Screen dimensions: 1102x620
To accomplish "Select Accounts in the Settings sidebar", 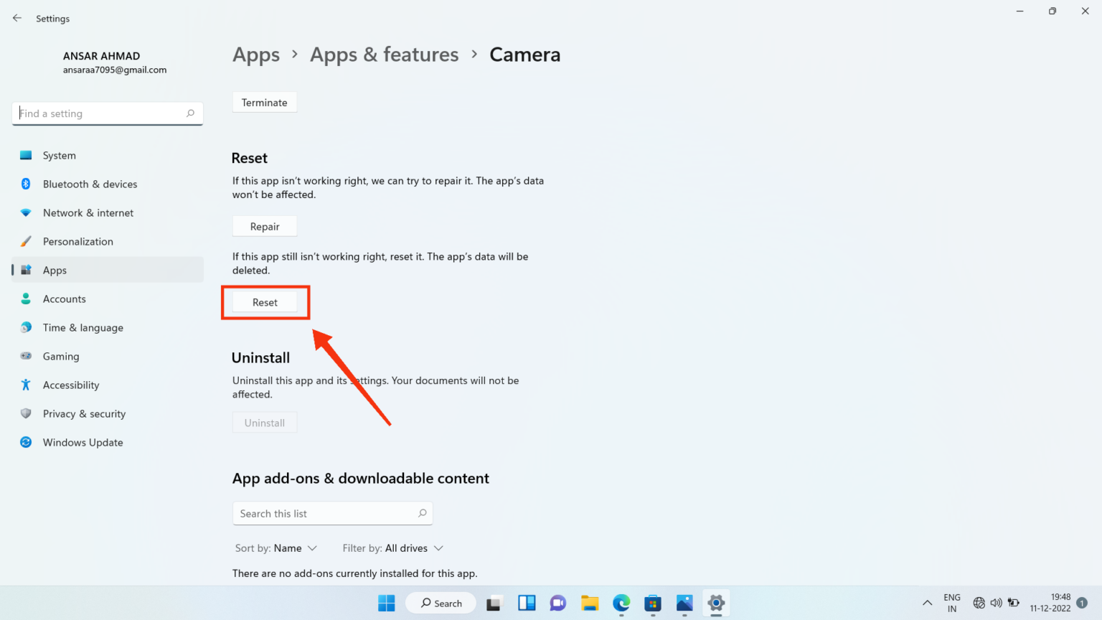I will coord(64,299).
